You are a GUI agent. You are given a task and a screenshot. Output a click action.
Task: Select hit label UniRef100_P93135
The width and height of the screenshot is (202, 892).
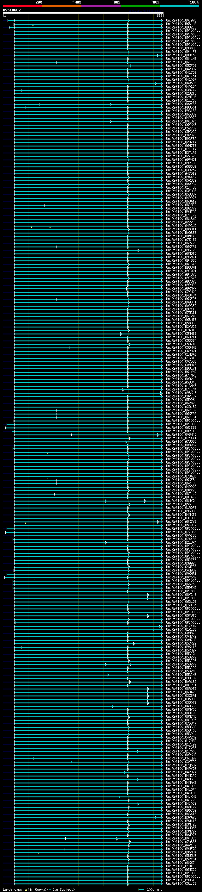(x=181, y=111)
